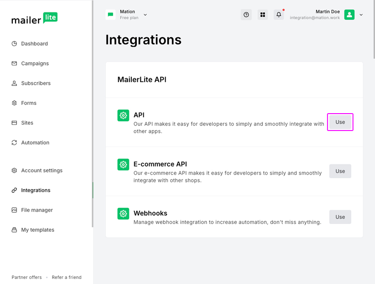The width and height of the screenshot is (375, 284).
Task: Open the Sites section
Action: (x=27, y=123)
